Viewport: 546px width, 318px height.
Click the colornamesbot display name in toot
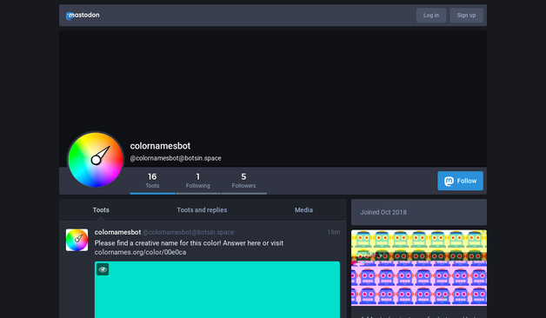pyautogui.click(x=117, y=232)
